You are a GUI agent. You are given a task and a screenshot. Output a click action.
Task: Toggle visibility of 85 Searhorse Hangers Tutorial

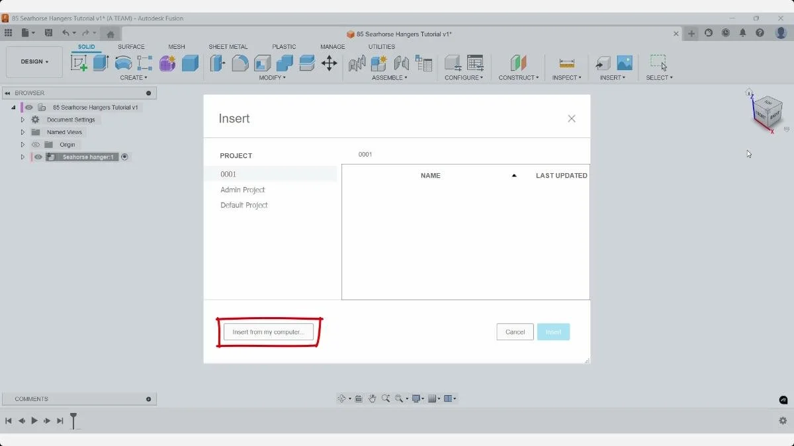pos(29,107)
